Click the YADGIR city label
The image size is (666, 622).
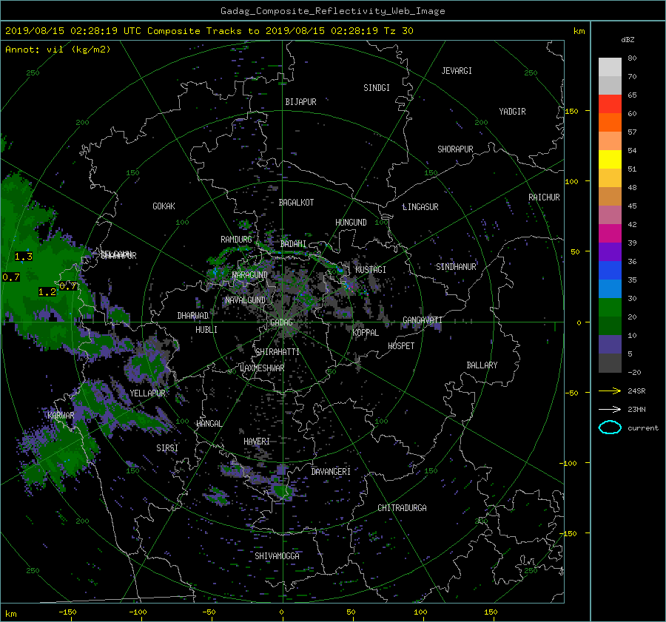click(512, 111)
